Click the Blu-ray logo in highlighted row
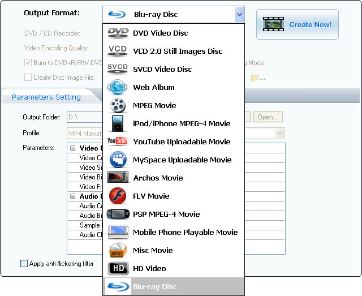Viewport: 362px width, 296px height. click(x=119, y=286)
